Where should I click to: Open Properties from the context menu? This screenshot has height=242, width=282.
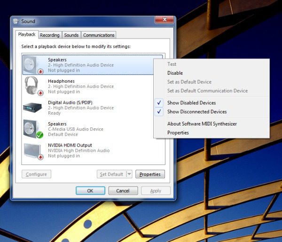[x=178, y=133]
